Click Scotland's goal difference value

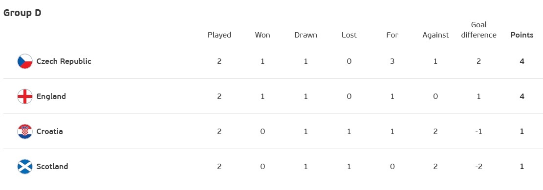point(478,167)
